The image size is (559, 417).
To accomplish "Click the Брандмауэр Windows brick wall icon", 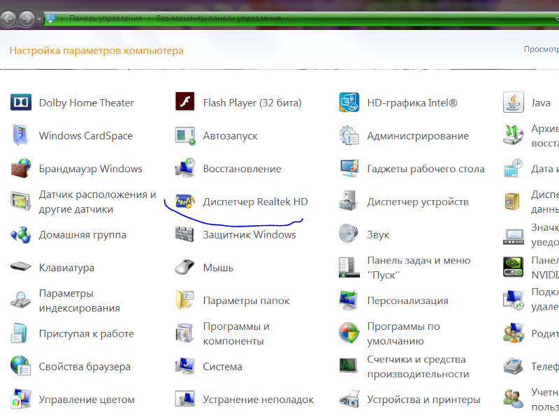I will 21,168.
